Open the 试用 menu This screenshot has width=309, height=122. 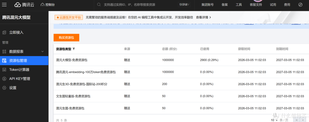pyautogui.click(x=273, y=5)
